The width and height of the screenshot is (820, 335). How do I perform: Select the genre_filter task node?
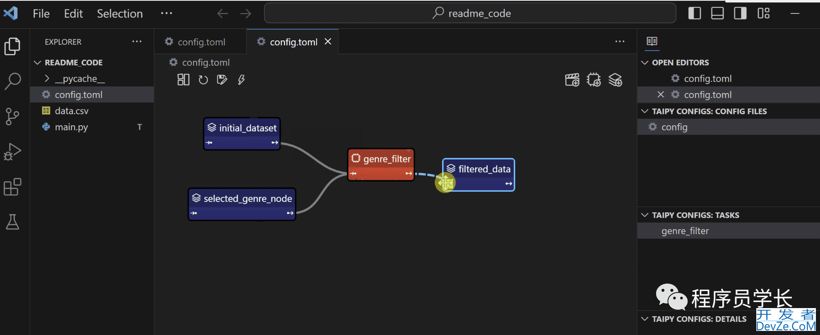tap(381, 164)
